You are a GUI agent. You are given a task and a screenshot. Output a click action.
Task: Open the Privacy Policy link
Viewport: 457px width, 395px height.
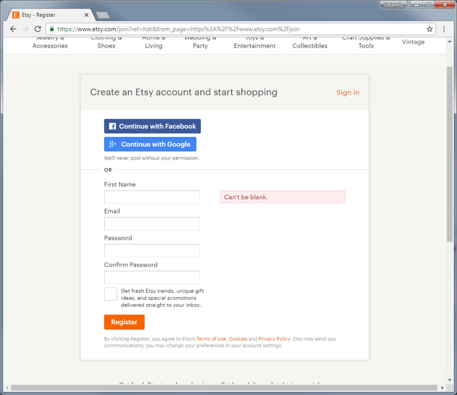(274, 339)
